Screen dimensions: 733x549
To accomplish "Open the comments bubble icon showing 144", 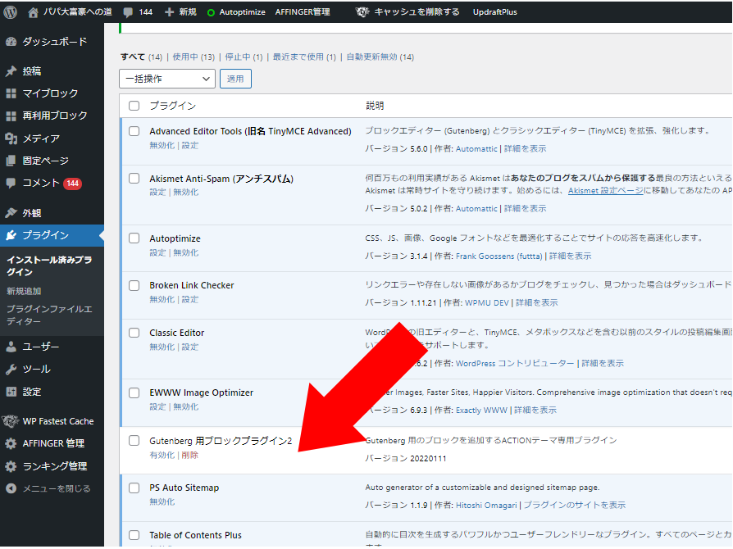I will (x=128, y=12).
